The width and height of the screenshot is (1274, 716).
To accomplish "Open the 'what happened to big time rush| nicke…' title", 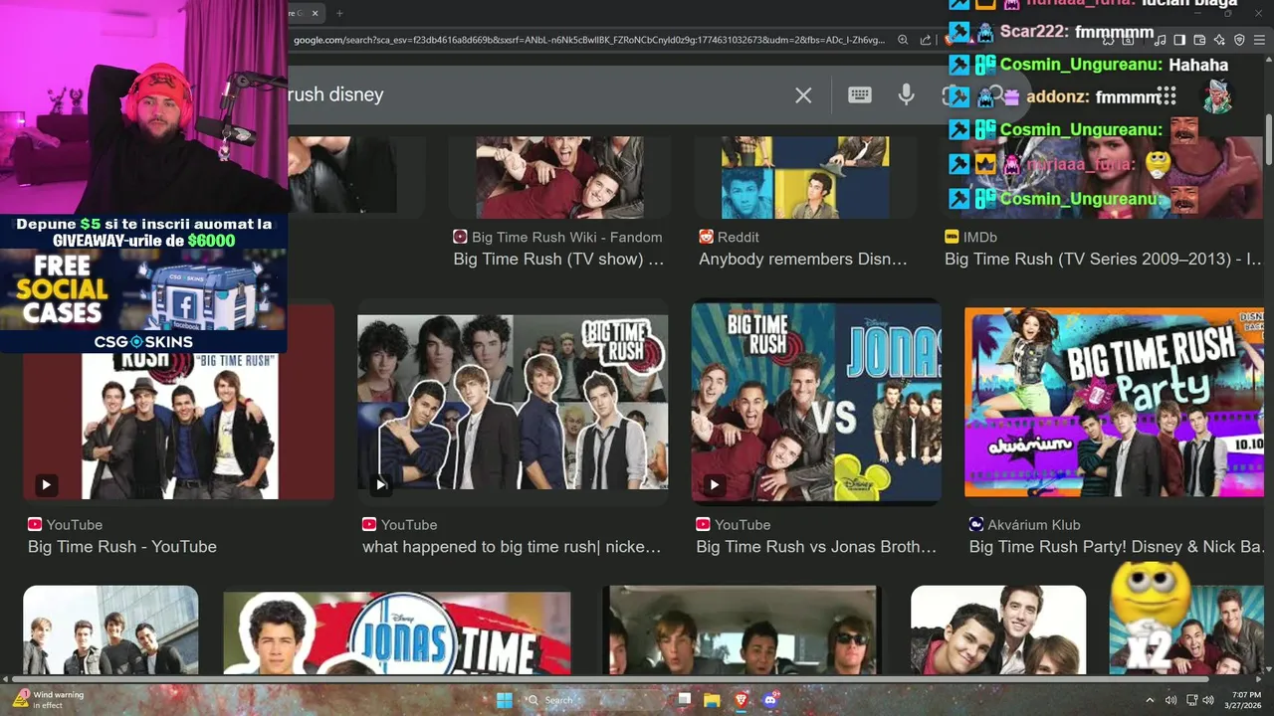I will click(x=512, y=547).
